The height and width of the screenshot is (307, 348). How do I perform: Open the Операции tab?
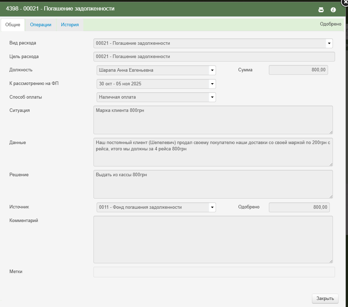click(41, 24)
